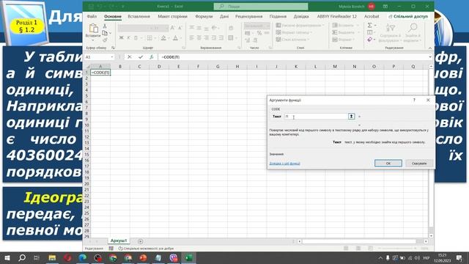The image size is (469, 264).
Task: Click the decrease indent icon
Action: point(214,37)
